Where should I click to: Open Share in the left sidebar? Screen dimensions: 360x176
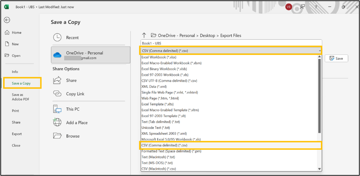tap(16, 122)
